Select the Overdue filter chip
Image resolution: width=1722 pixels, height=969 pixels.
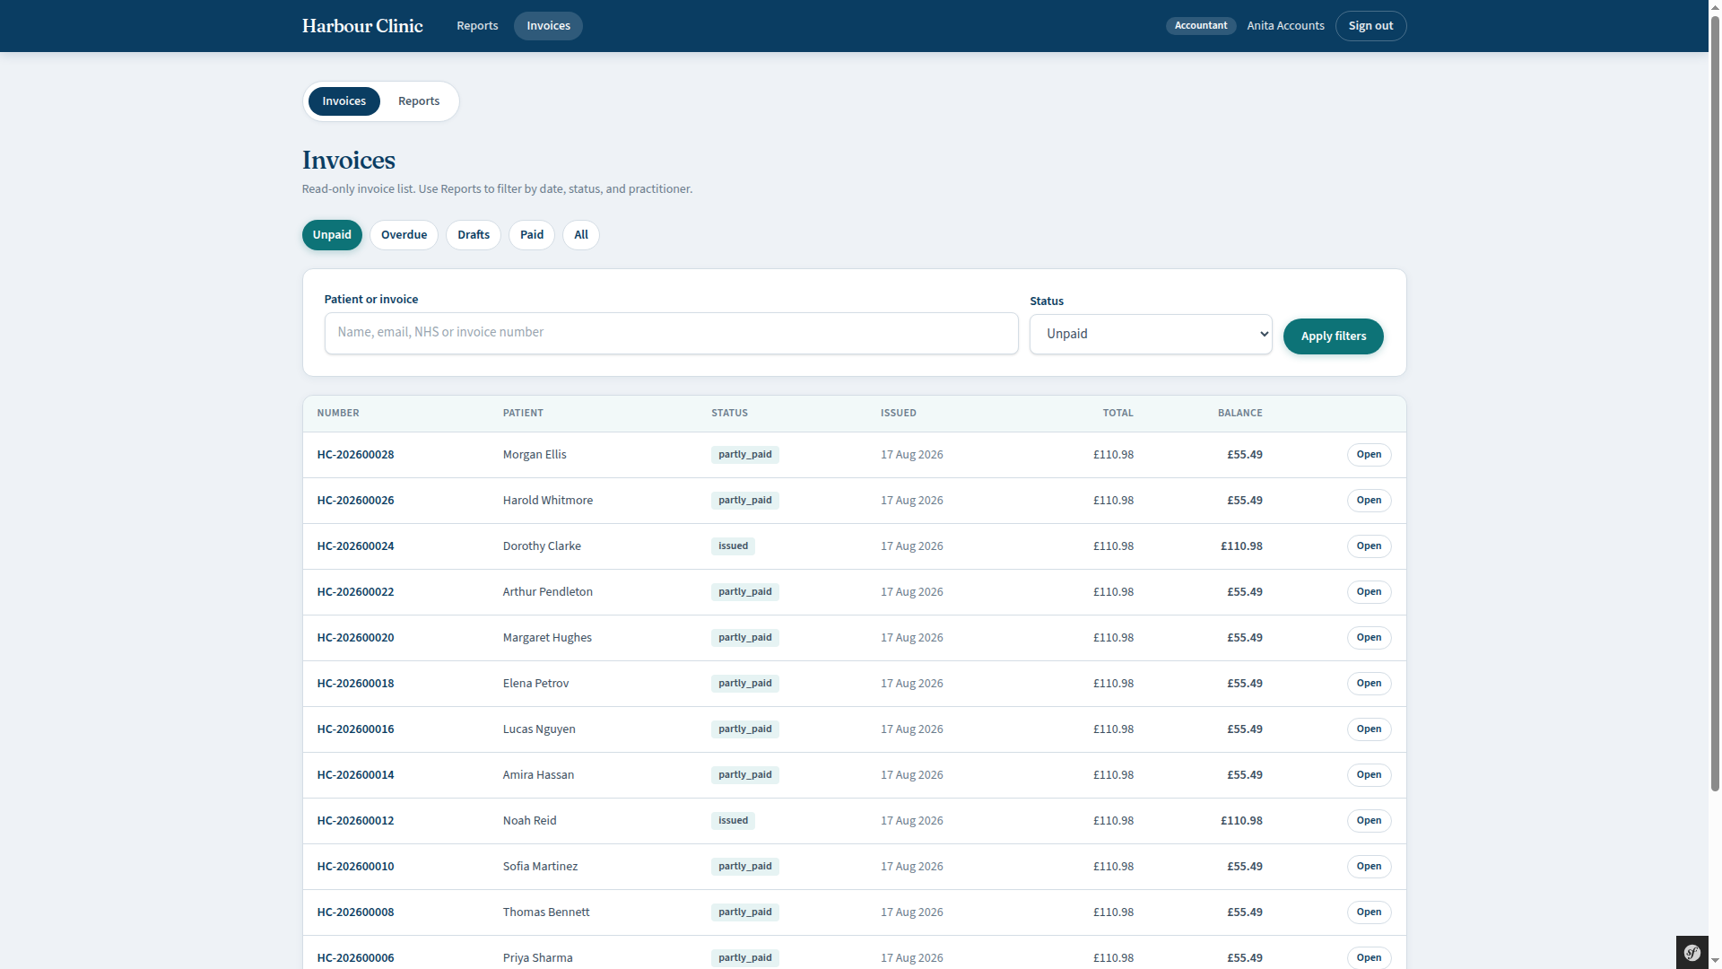[404, 235]
